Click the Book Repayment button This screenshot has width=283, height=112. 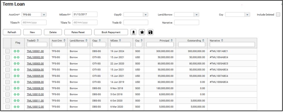click(111, 32)
